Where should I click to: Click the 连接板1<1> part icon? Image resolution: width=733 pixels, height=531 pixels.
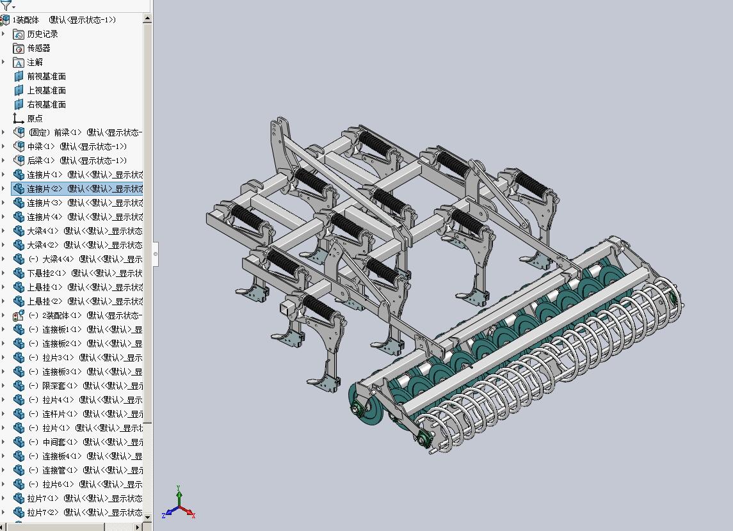(19, 329)
